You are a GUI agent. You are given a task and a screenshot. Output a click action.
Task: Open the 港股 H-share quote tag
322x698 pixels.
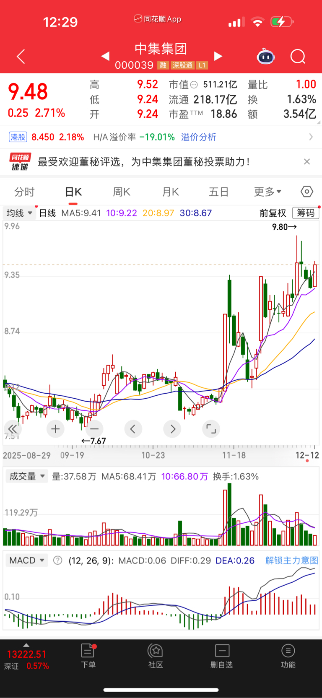[x=18, y=137]
